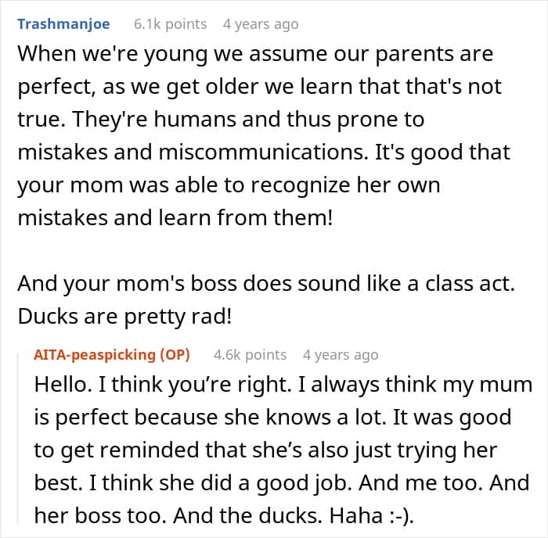Open the reply's 4 years ago timestamp
Image resolution: width=548 pixels, height=538 pixels.
(x=340, y=354)
